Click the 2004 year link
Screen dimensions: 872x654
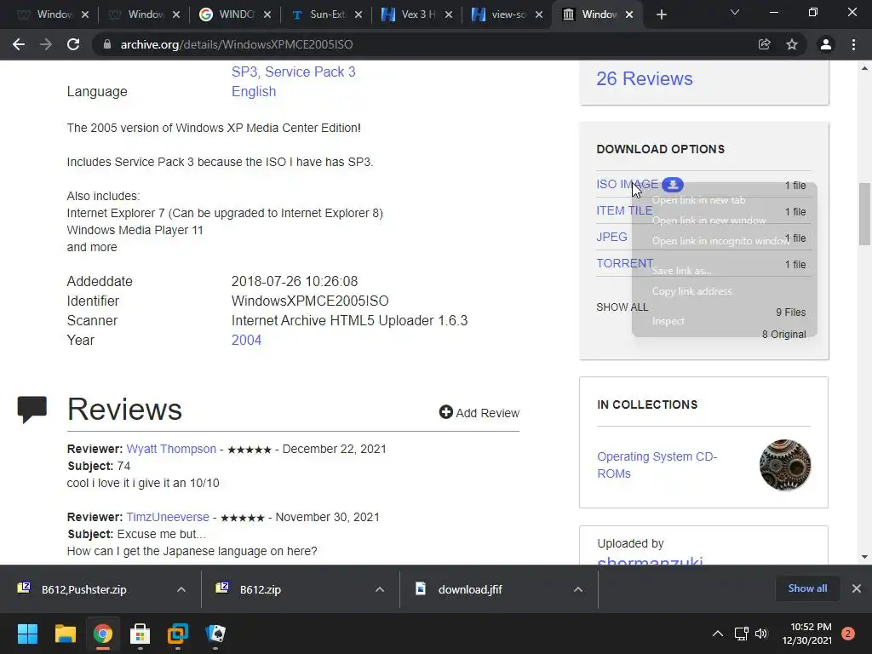coord(246,341)
